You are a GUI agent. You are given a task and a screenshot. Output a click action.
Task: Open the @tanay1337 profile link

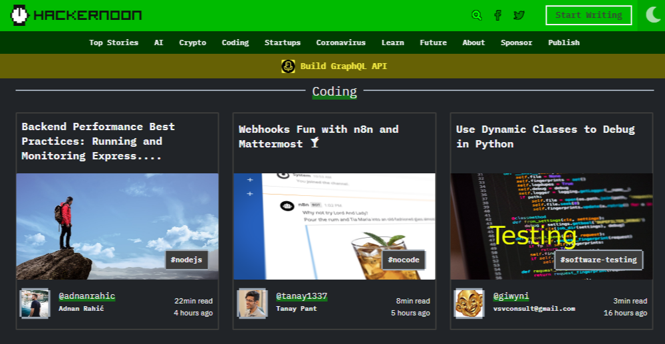coord(301,296)
